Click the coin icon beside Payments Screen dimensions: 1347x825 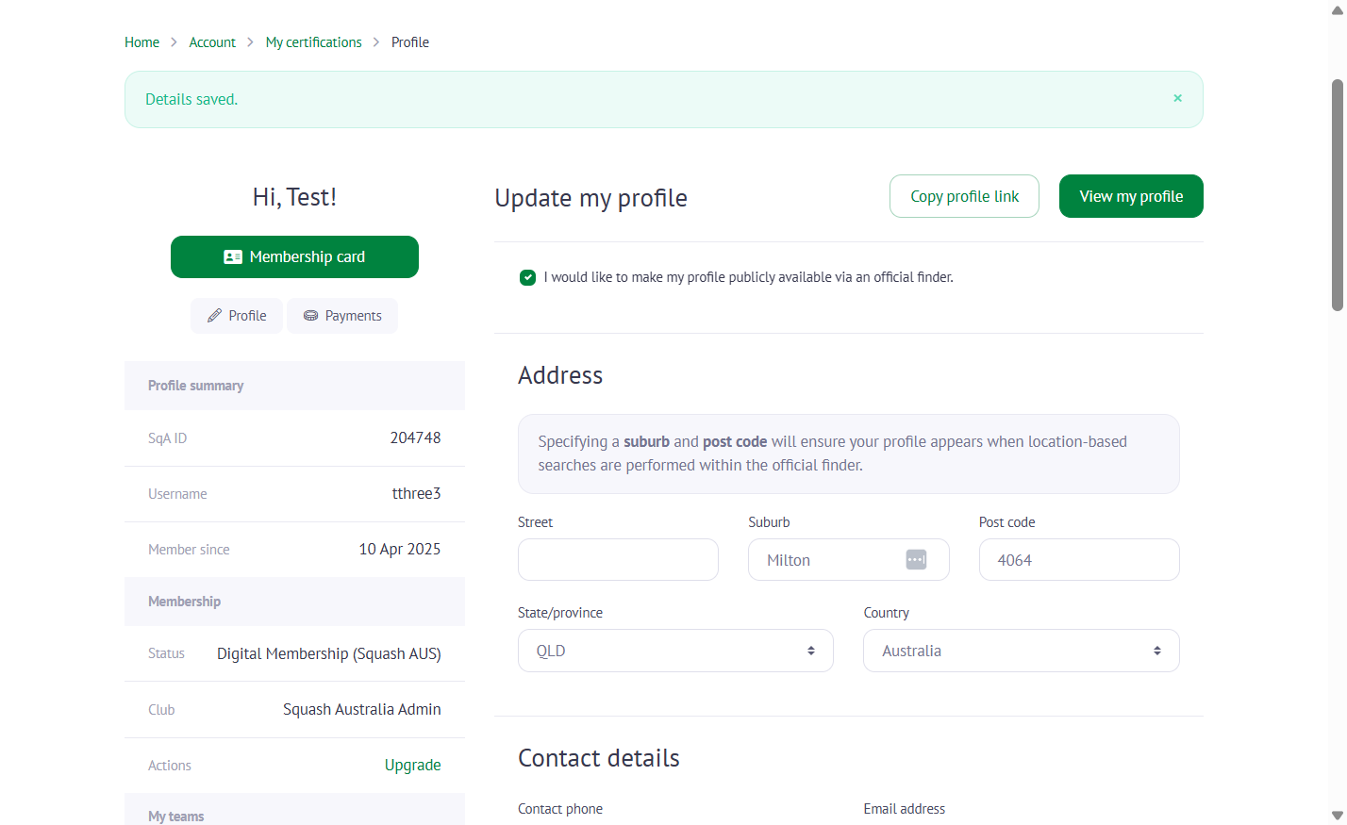(310, 316)
